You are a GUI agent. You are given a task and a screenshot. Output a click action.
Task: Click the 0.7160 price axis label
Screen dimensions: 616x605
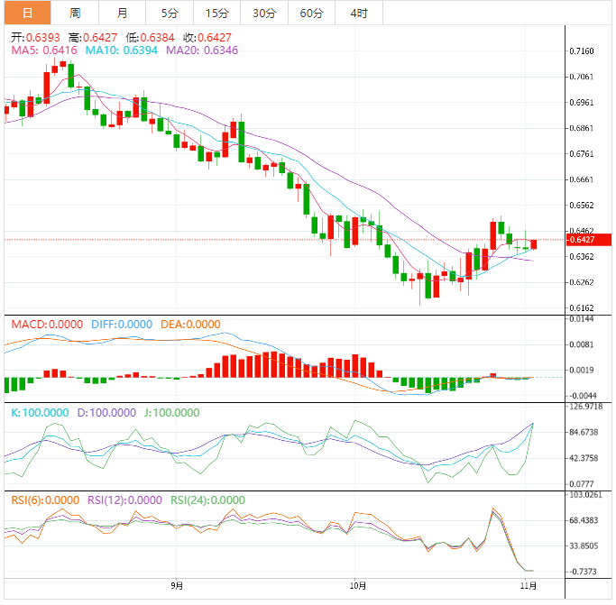pyautogui.click(x=582, y=51)
